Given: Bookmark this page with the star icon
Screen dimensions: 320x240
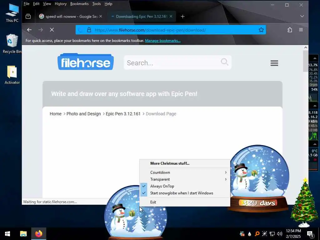Looking at the screenshot, I should pyautogui.click(x=261, y=30).
